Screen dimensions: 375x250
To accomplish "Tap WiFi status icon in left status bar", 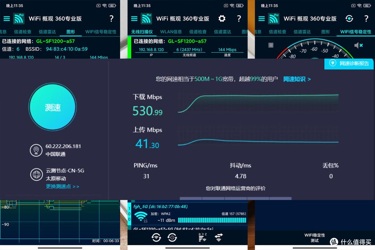I will [x=105, y=6].
